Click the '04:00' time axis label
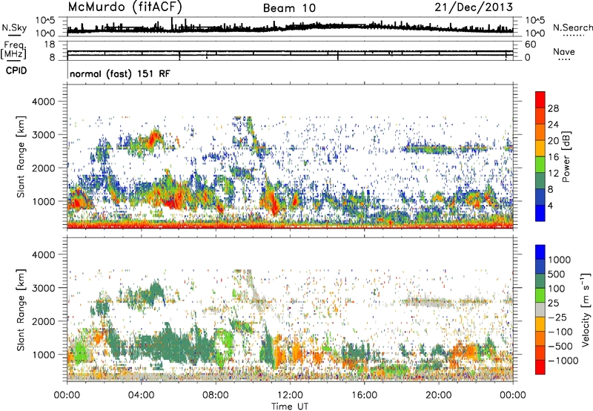 [x=141, y=395]
